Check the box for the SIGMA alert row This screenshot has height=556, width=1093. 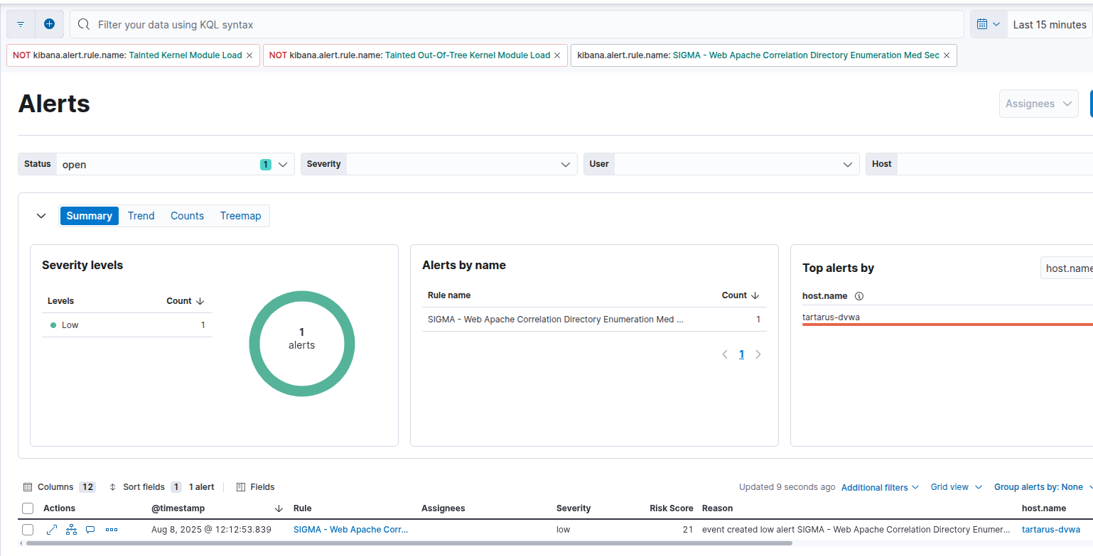pos(28,530)
